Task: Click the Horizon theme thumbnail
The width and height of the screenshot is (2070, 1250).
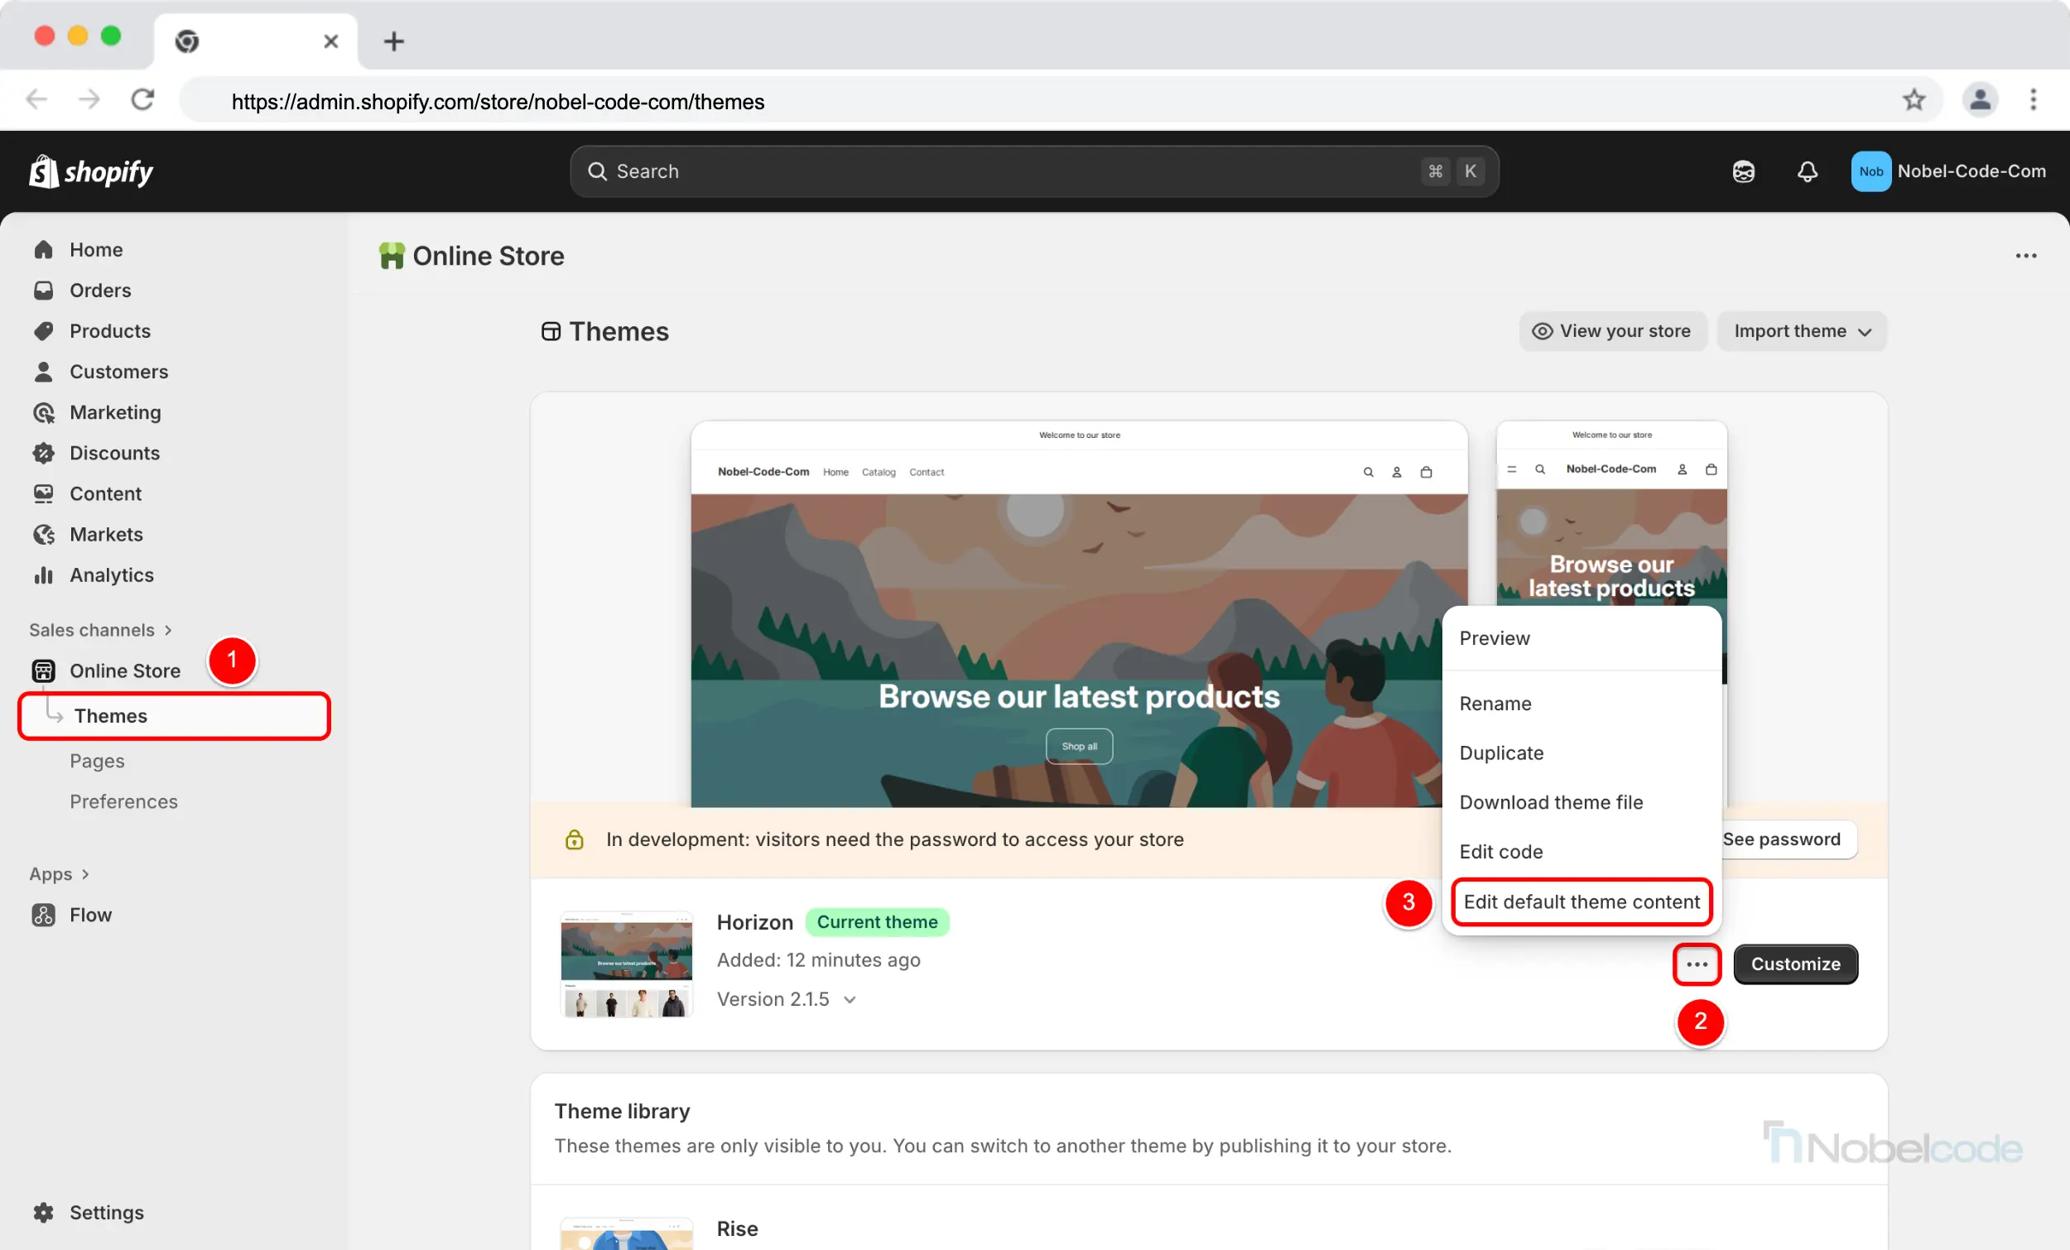Action: 627,964
